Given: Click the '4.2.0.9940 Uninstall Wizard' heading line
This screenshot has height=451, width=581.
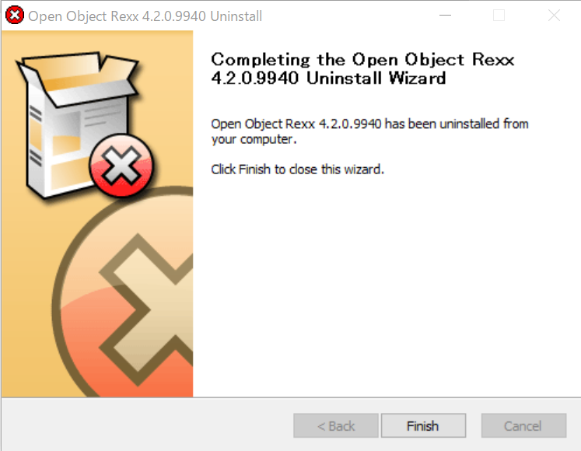Looking at the screenshot, I should click(x=328, y=79).
